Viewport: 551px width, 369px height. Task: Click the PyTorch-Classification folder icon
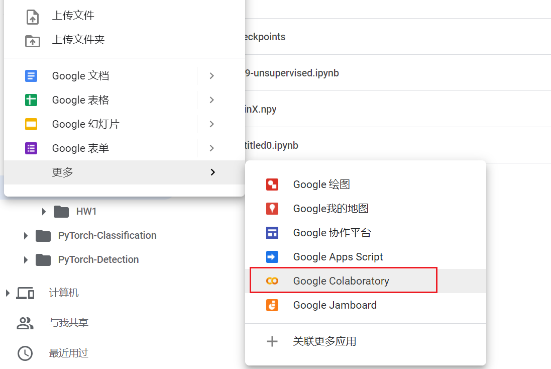pyautogui.click(x=43, y=235)
